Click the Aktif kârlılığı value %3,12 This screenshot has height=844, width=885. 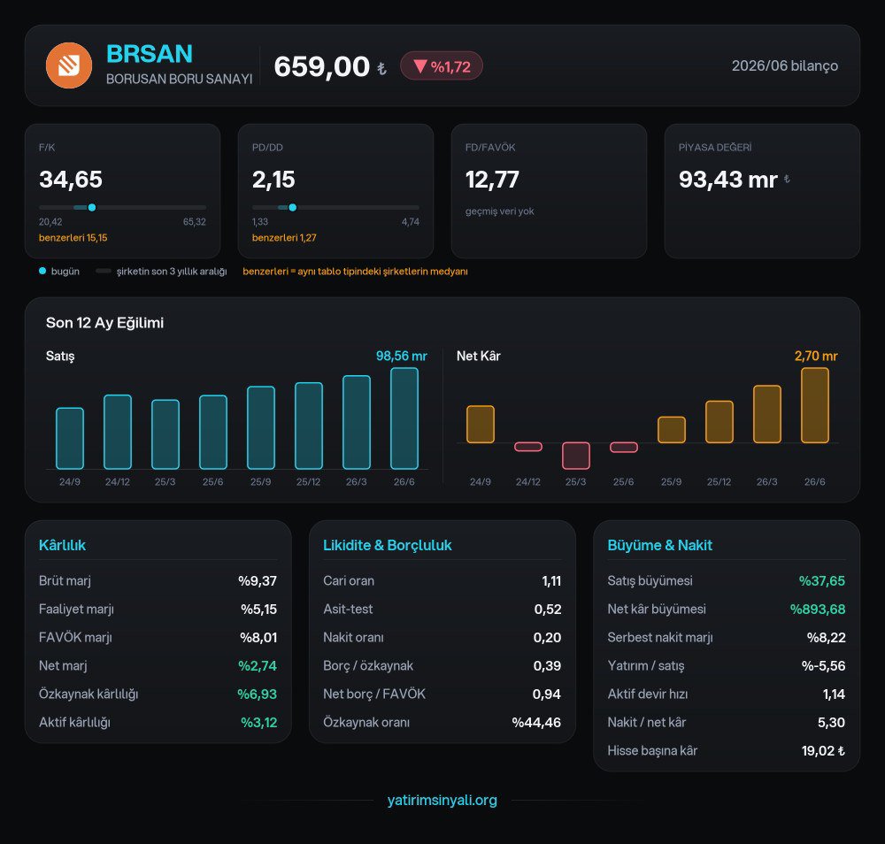tap(258, 722)
